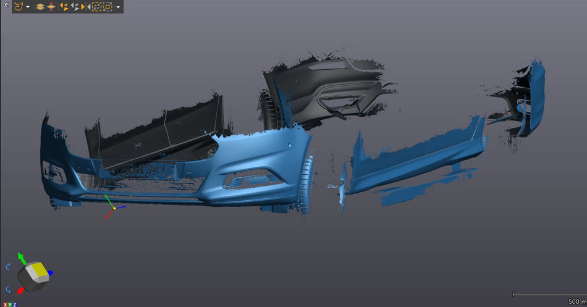Screen dimensions: 587x307
Task: Click the red X axis label
Action: (x=5, y=305)
